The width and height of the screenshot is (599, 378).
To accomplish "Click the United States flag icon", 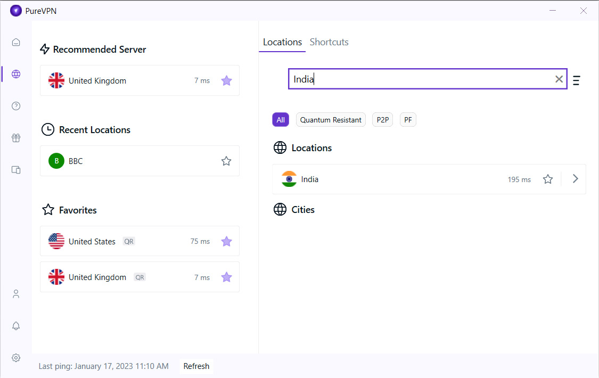I will click(x=56, y=241).
